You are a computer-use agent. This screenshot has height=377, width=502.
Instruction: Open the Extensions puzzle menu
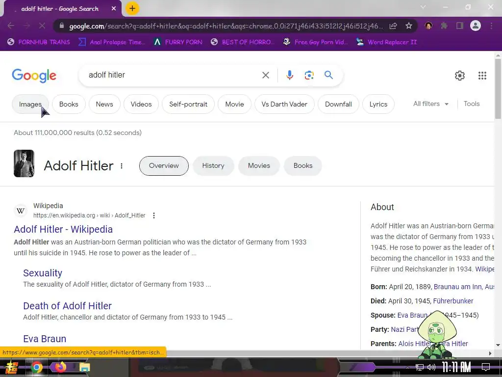[444, 26]
